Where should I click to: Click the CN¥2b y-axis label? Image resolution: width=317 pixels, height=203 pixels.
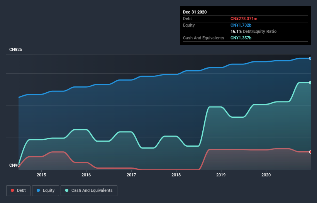15,49
